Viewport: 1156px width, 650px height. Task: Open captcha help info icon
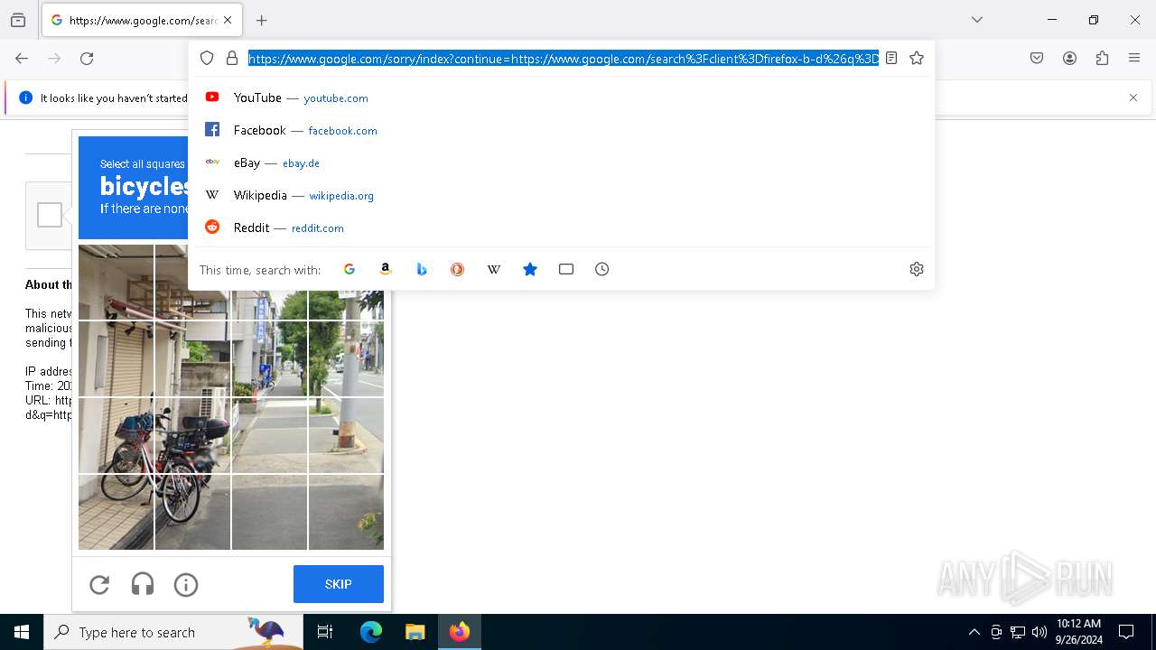pos(186,585)
